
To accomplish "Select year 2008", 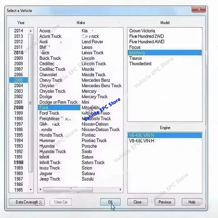I will [19, 64].
